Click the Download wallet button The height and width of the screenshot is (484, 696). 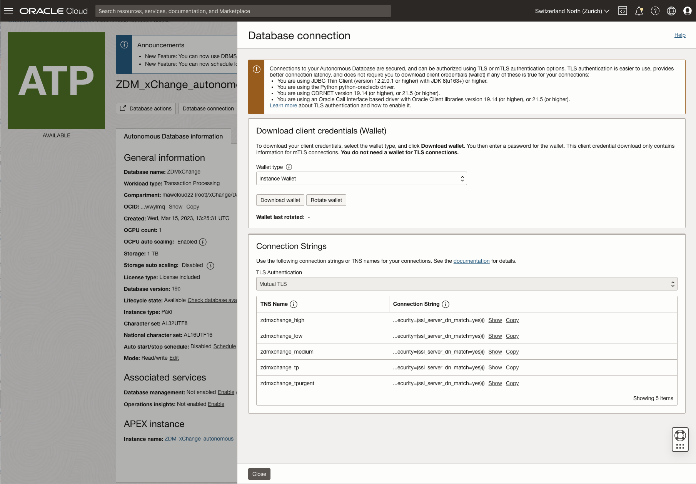coord(280,200)
